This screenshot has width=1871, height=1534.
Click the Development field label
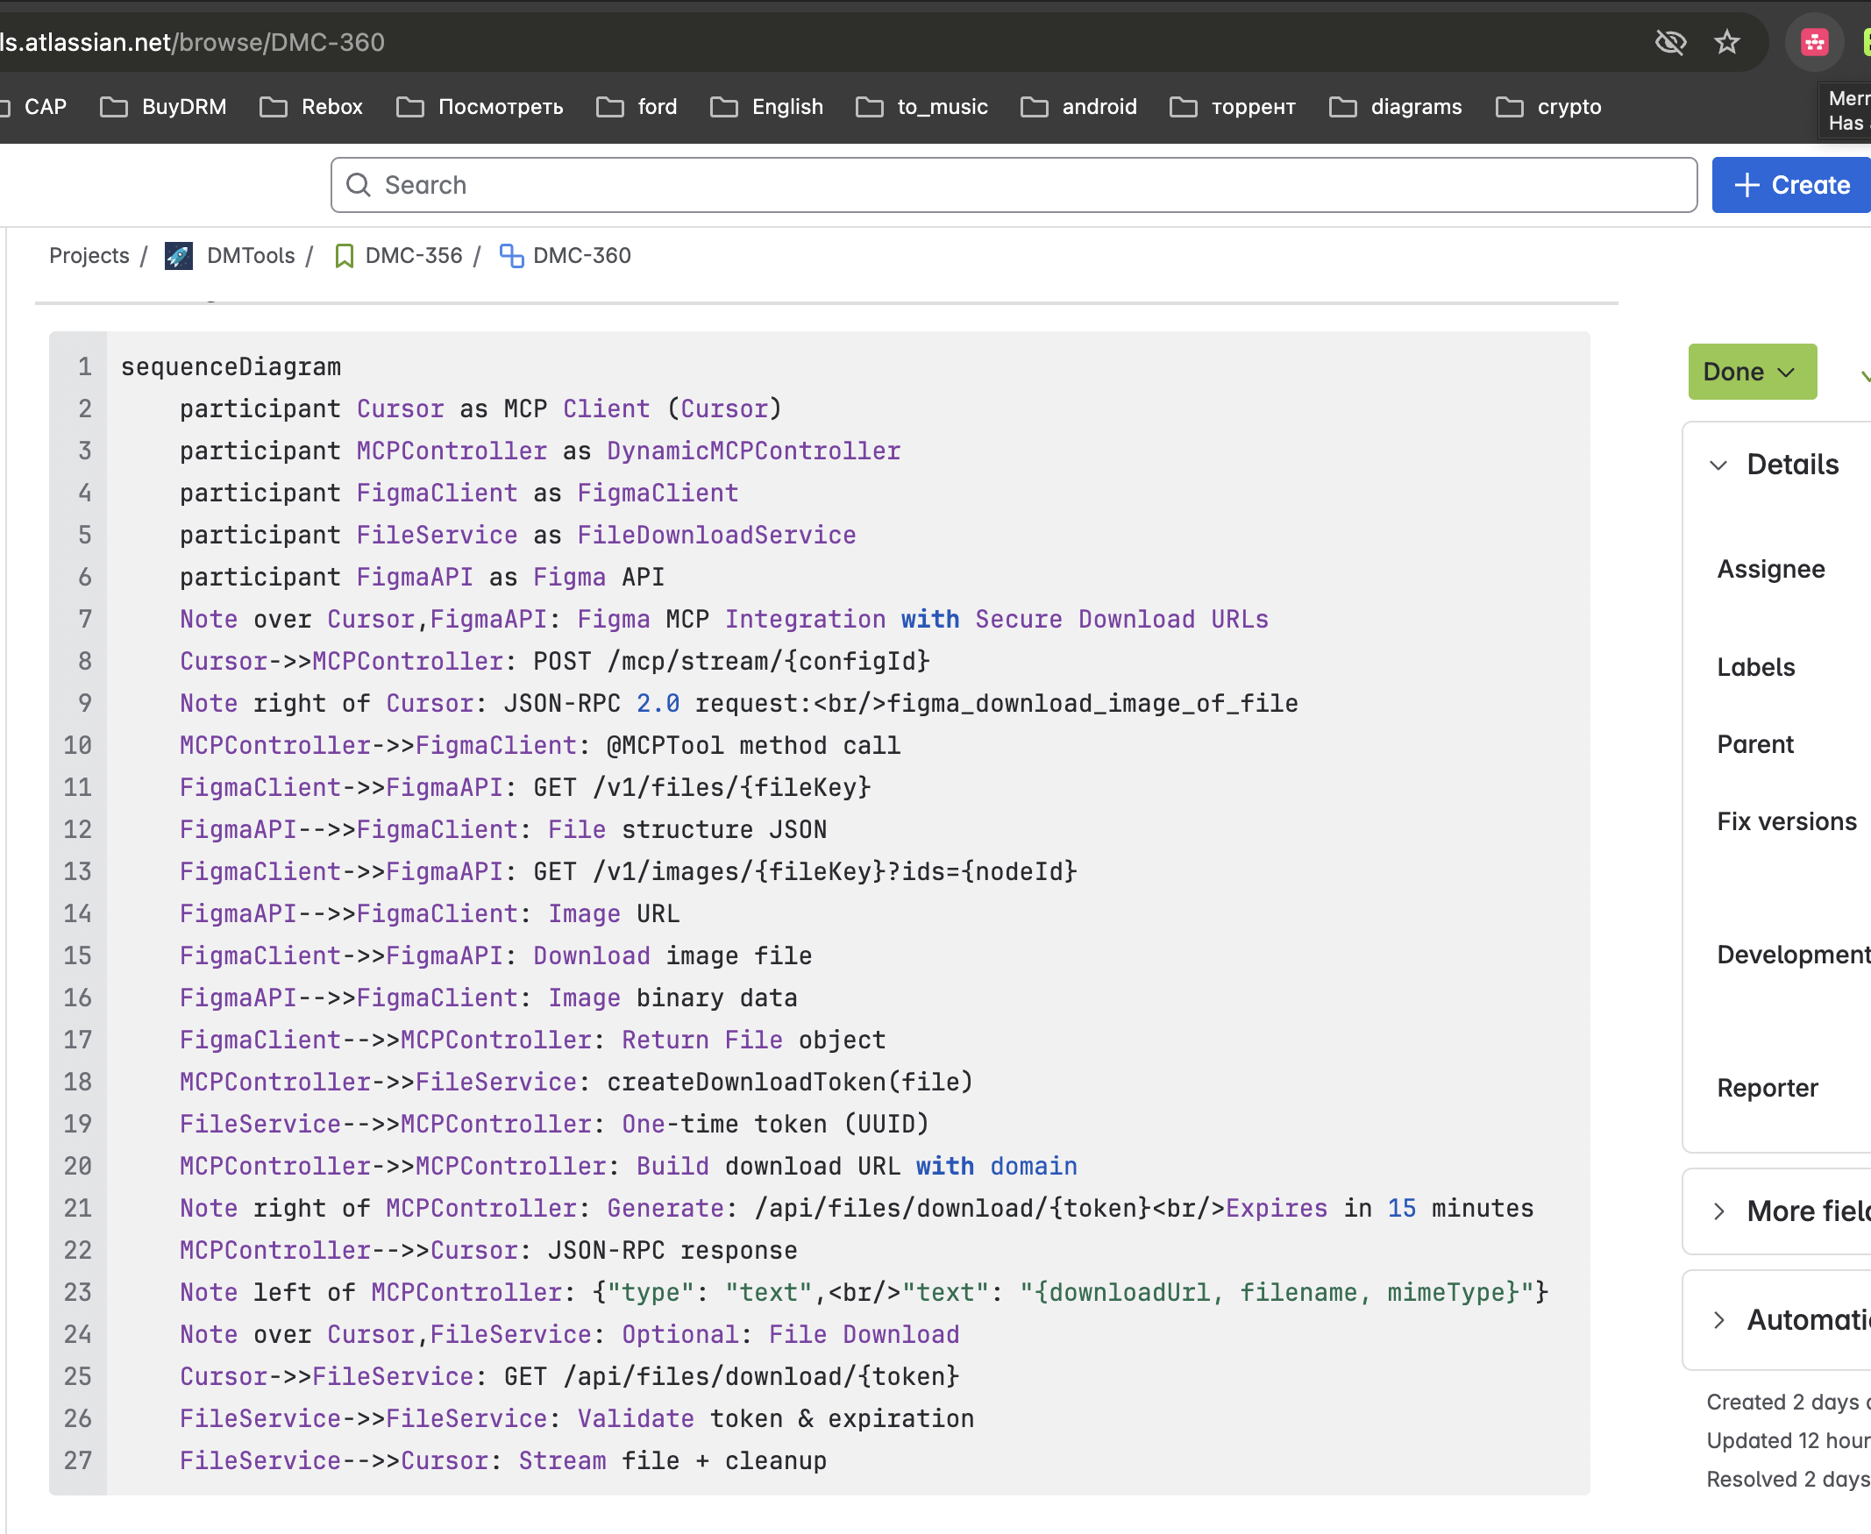[x=1793, y=955]
